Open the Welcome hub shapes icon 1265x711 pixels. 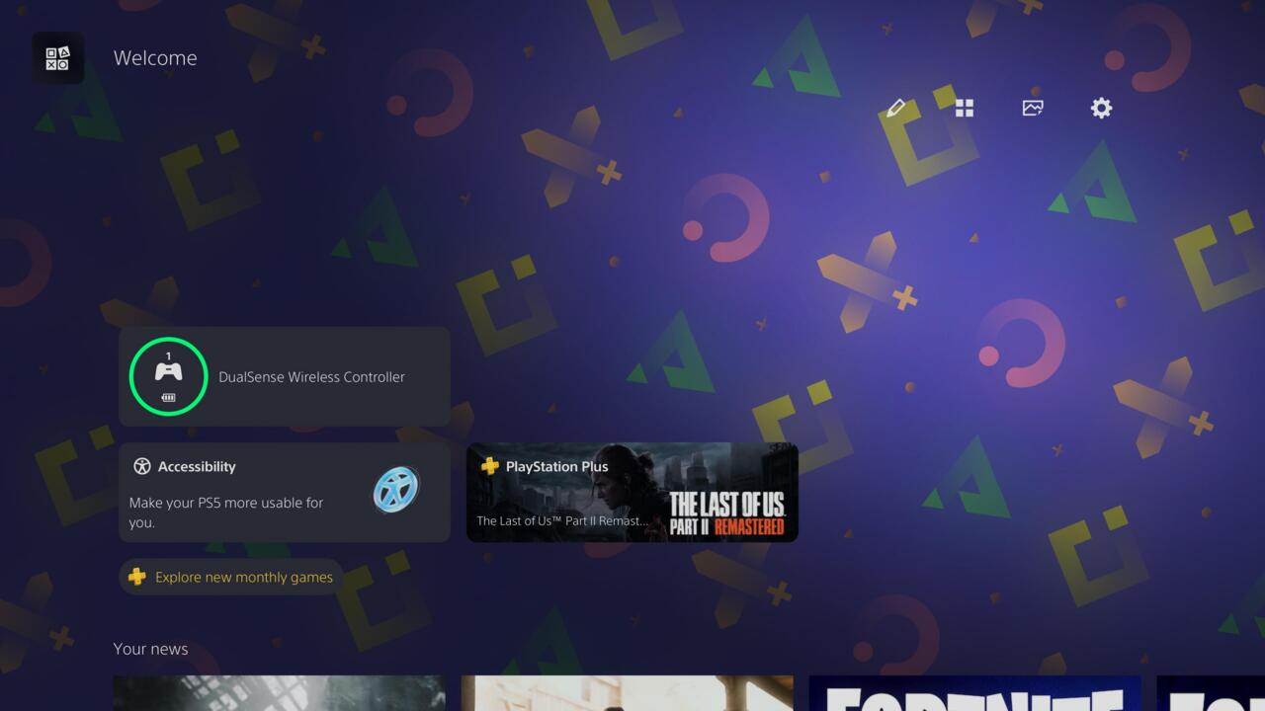(x=57, y=58)
